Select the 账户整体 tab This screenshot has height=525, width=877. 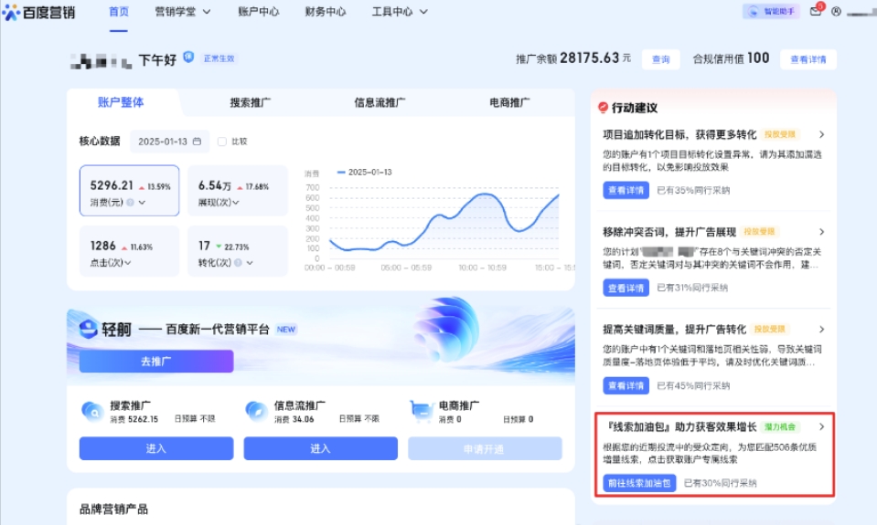click(x=121, y=102)
